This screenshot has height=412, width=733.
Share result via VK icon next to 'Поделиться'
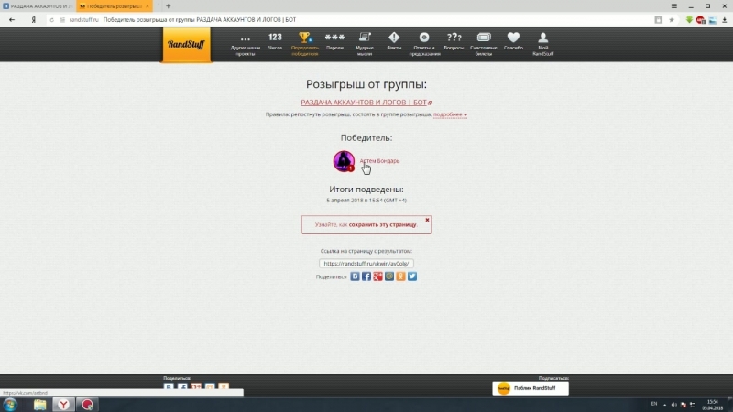coord(355,276)
